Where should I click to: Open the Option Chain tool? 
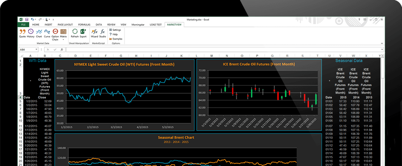pyautogui.click(x=55, y=35)
